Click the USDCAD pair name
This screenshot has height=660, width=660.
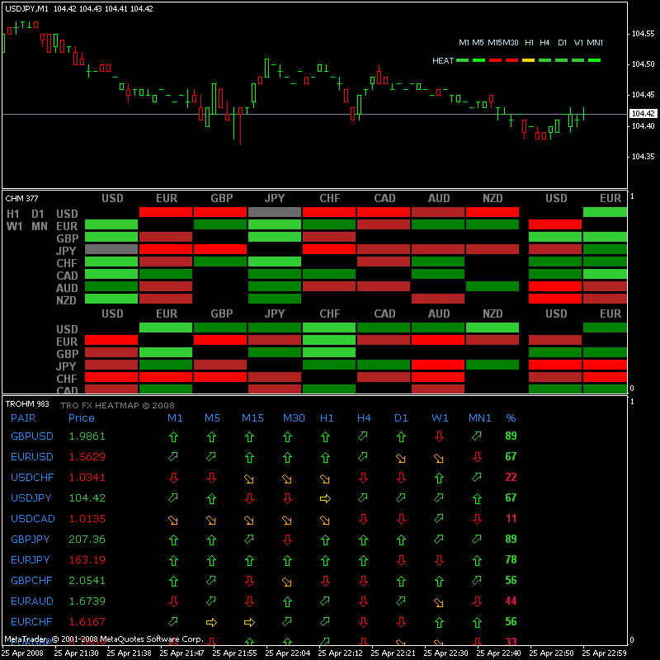pyautogui.click(x=33, y=519)
